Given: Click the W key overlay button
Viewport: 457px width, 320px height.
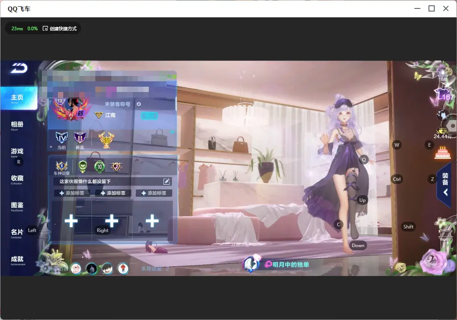Looking at the screenshot, I should pyautogui.click(x=397, y=145).
